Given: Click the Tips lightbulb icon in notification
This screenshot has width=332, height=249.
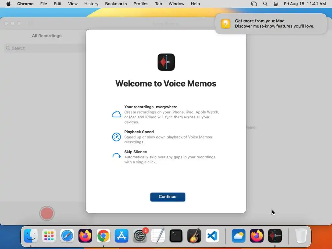Looking at the screenshot, I should (226, 23).
